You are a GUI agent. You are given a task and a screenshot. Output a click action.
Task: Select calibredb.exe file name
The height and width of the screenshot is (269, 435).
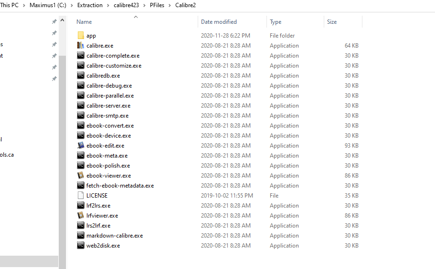pos(103,76)
